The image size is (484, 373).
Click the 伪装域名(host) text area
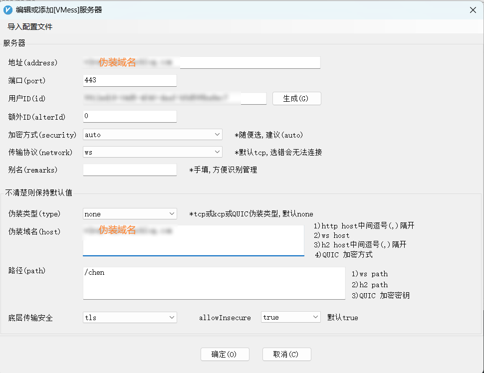[x=193, y=244]
